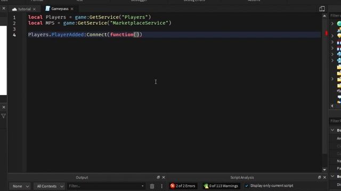This screenshot has width=341, height=191.
Task: Toggle the 2 of 2 Errors filter
Action: click(183, 186)
